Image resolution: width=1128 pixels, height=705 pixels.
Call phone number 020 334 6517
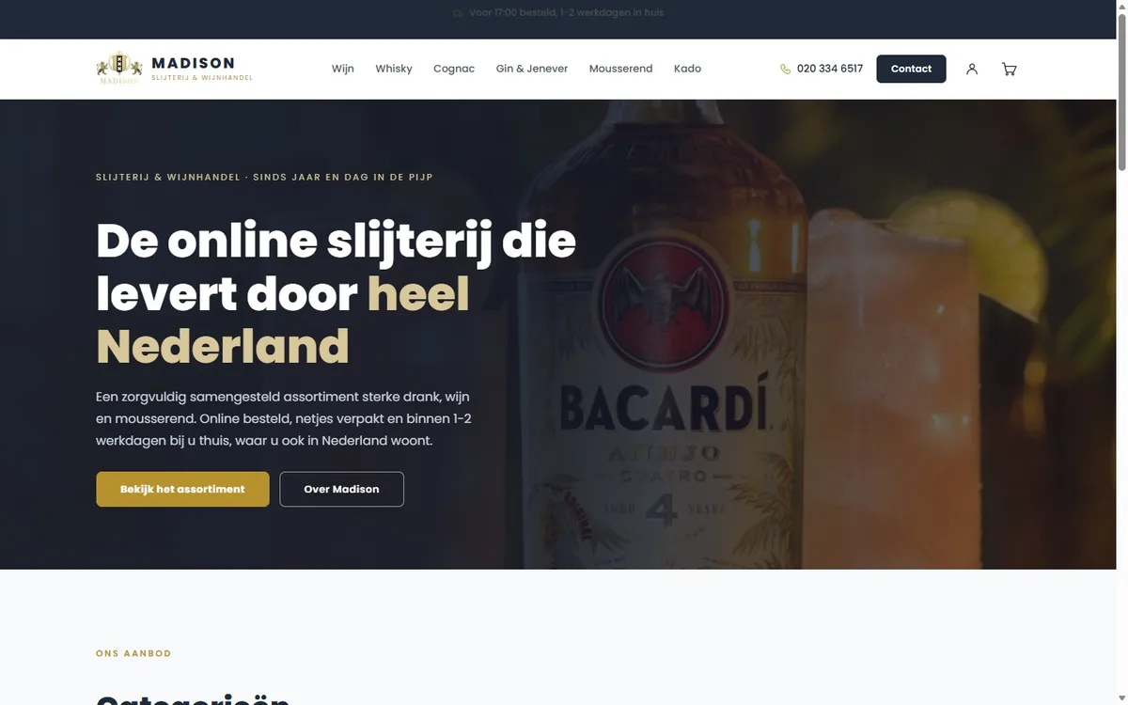[829, 69]
